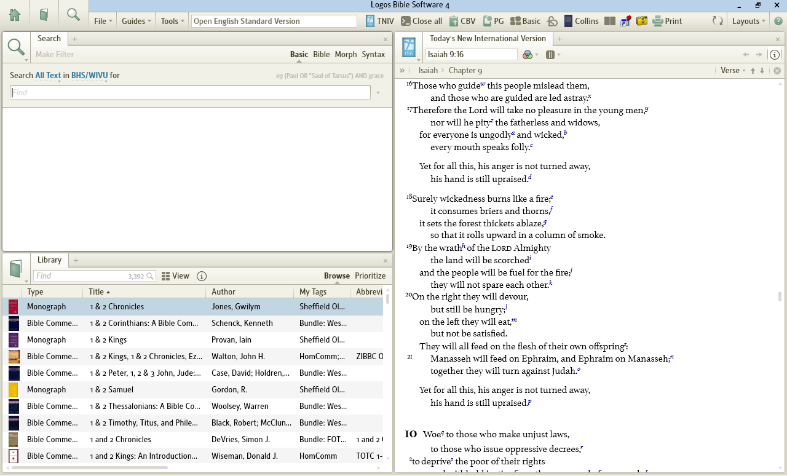Open the Collins dictionary shortcut
Image resolution: width=787 pixels, height=476 pixels.
click(x=581, y=21)
